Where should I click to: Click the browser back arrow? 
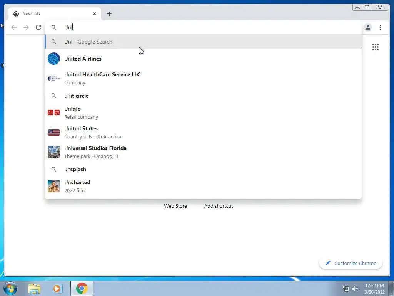coord(14,27)
